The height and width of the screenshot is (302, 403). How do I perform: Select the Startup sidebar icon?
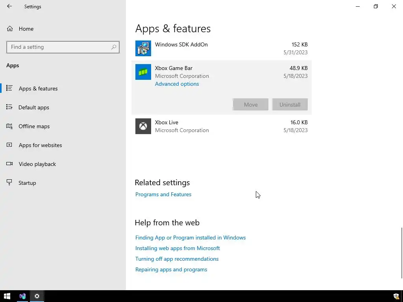click(x=9, y=182)
